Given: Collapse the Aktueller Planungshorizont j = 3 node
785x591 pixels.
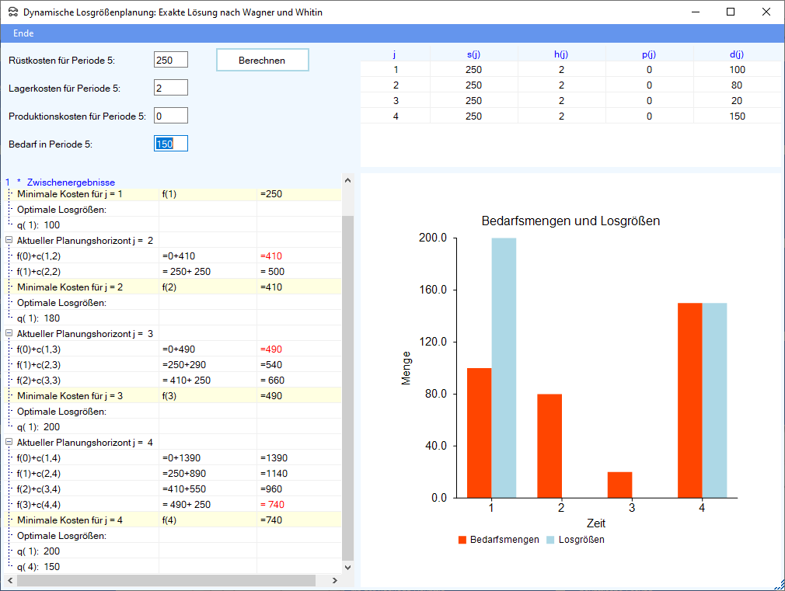Looking at the screenshot, I should (x=9, y=334).
